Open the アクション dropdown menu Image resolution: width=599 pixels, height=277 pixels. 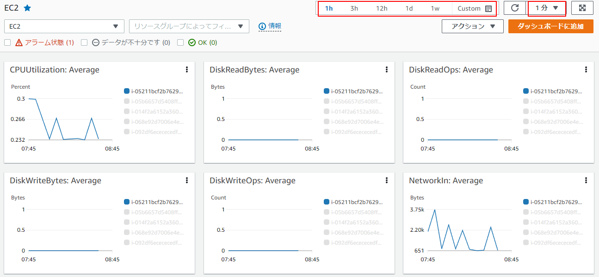pyautogui.click(x=472, y=26)
